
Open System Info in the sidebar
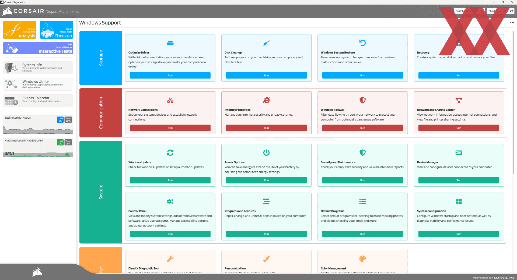tap(38, 68)
